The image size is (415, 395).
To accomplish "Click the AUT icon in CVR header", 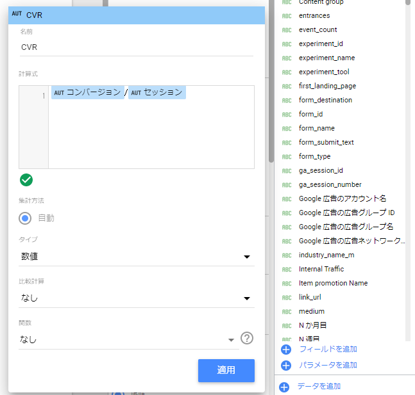I will point(17,15).
